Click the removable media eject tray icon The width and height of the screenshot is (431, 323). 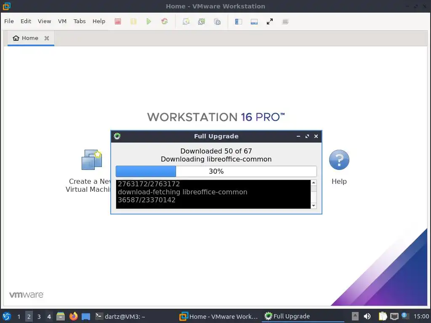point(355,316)
